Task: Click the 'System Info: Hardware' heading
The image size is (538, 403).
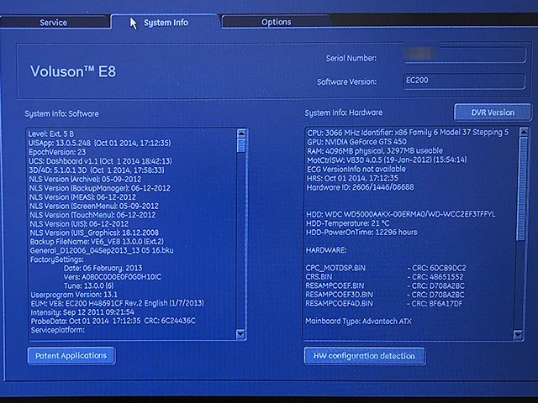Action: pos(344,113)
